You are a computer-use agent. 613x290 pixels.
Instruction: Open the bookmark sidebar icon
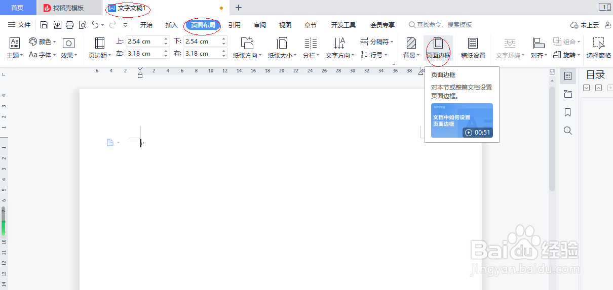pos(568,112)
